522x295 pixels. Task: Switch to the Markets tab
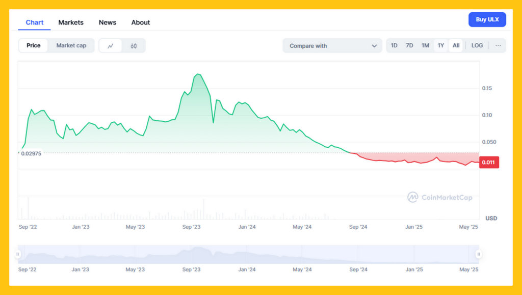point(71,22)
